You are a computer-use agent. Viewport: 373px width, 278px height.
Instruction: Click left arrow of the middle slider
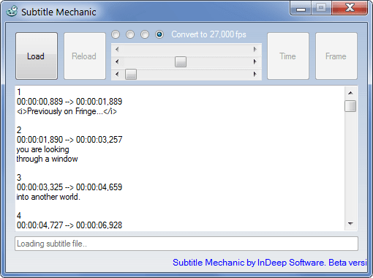tap(117, 61)
